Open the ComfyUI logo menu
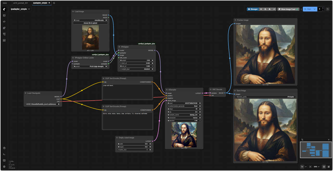This screenshot has height=171, width=333. click(4, 9)
